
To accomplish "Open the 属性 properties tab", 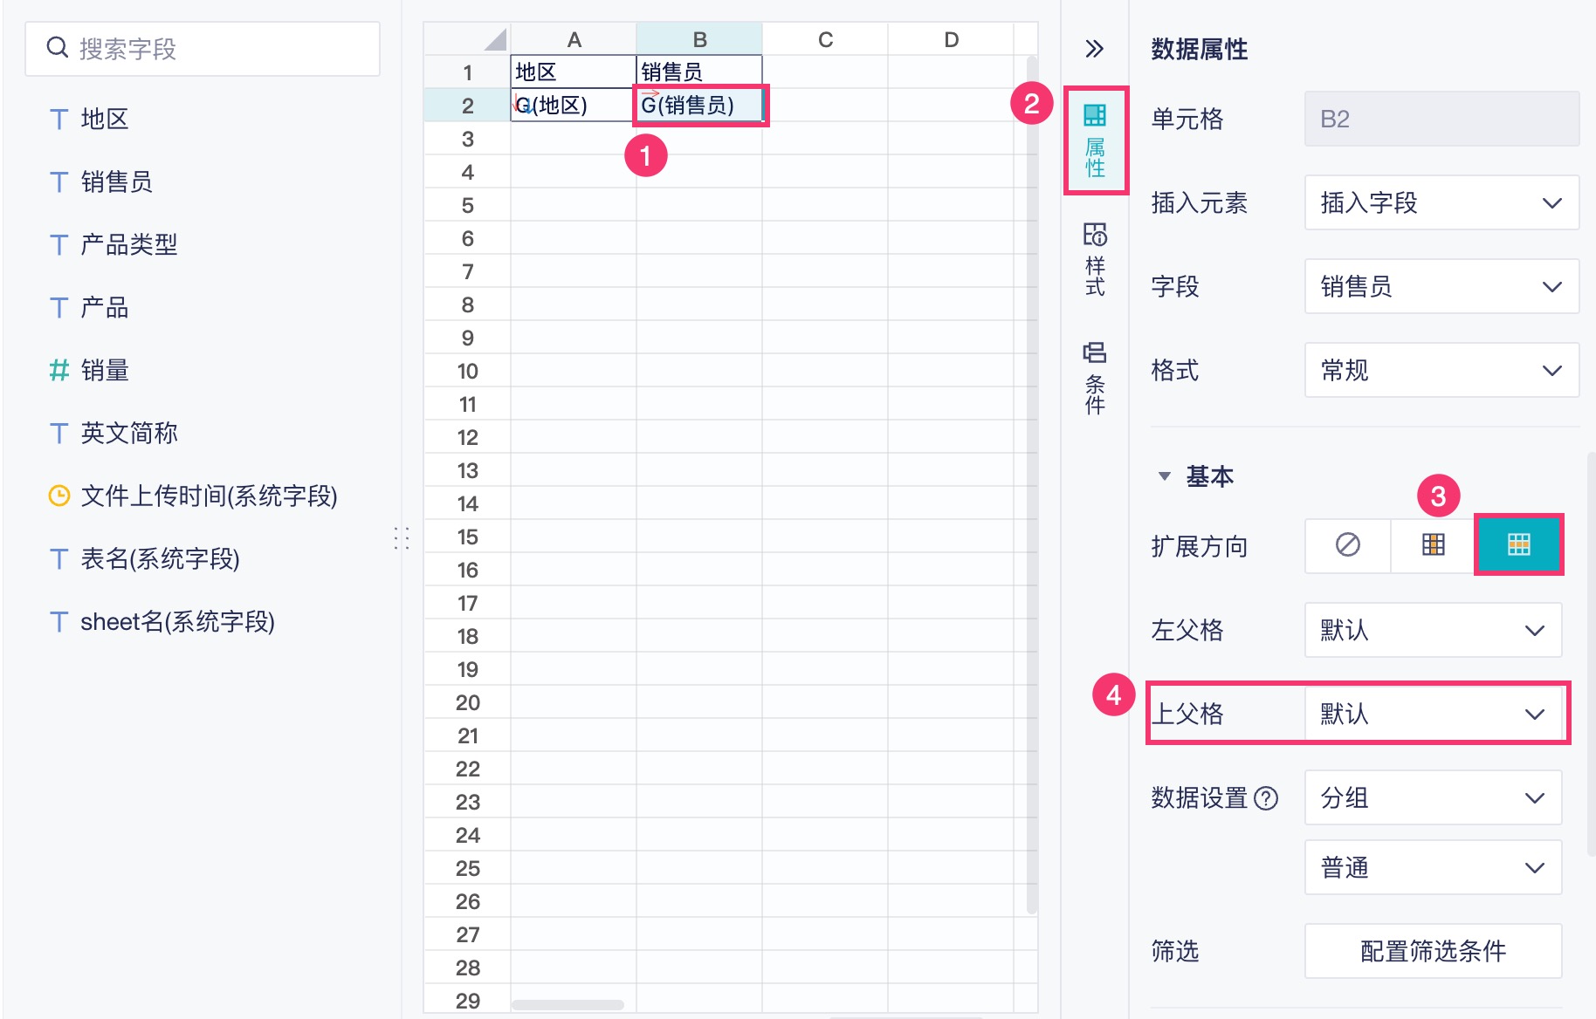I will tap(1095, 140).
